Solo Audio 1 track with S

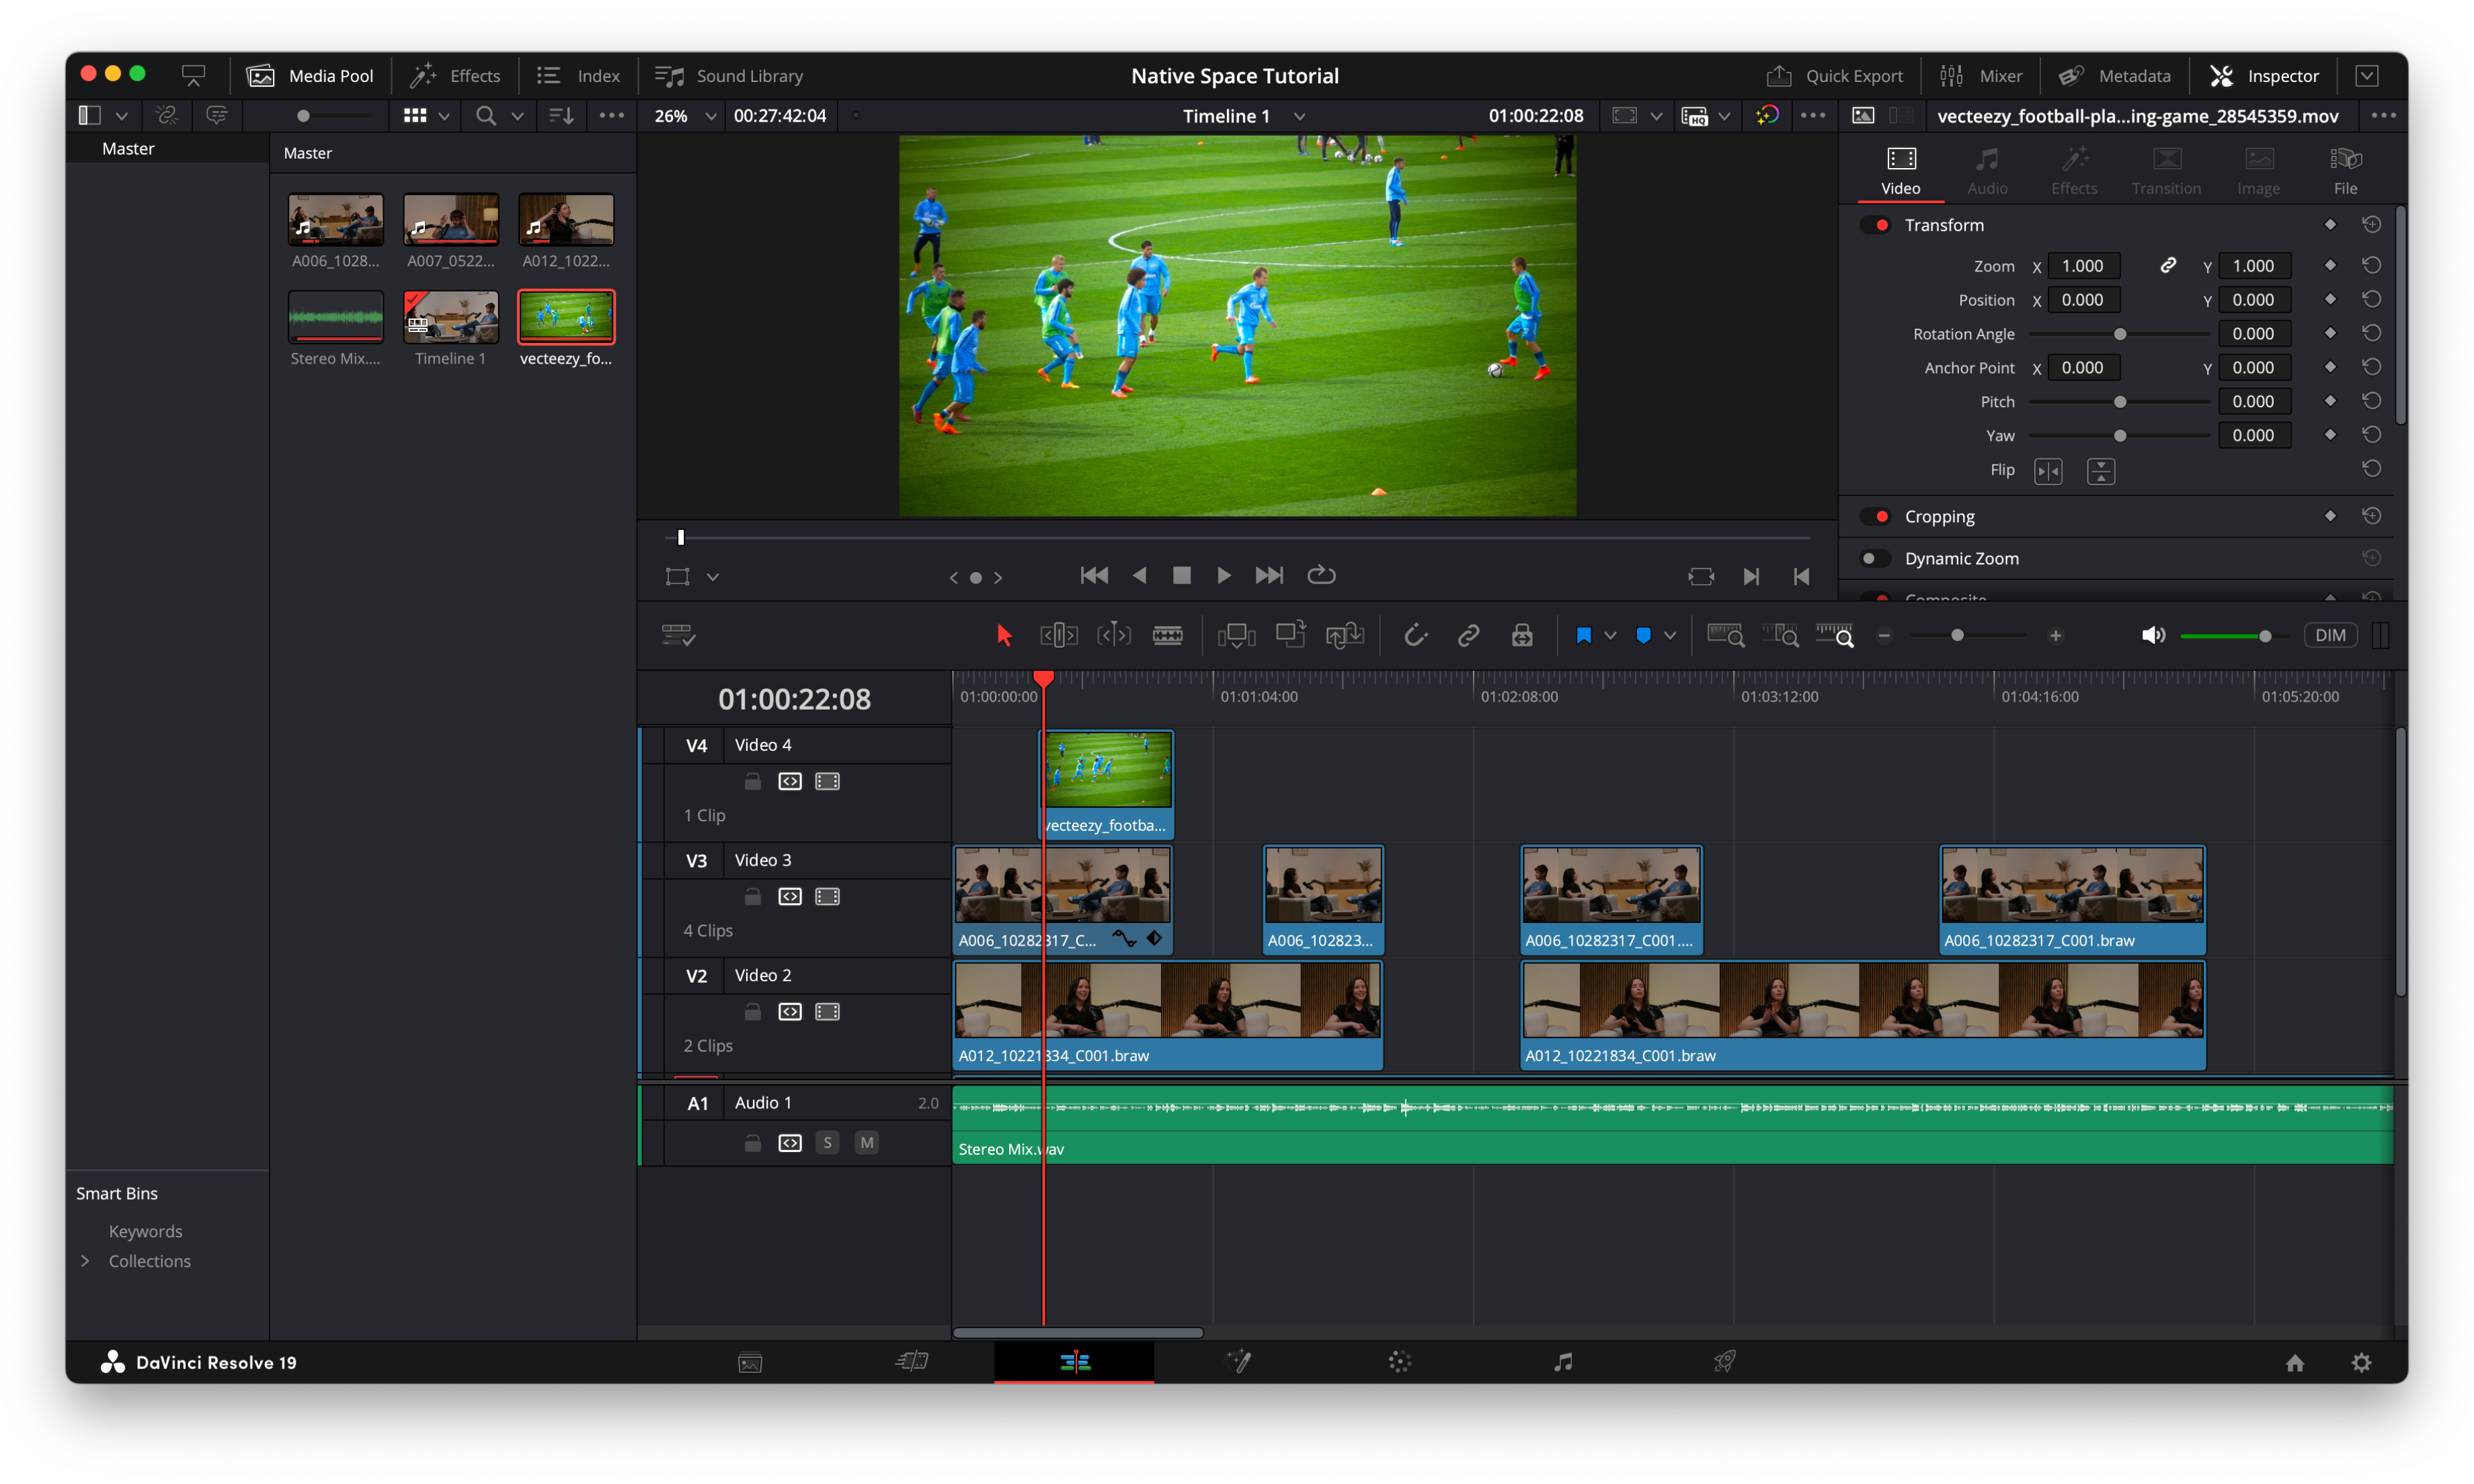point(826,1142)
